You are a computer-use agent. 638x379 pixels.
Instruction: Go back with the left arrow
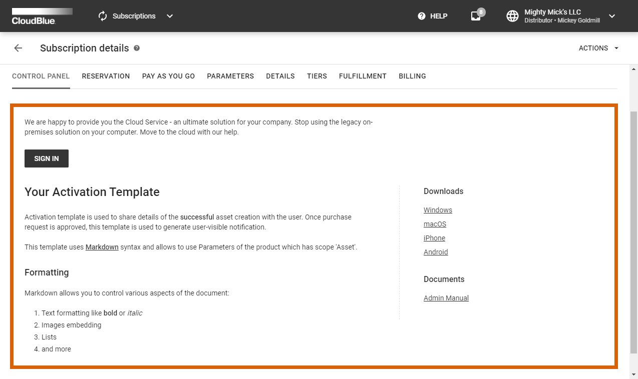pyautogui.click(x=18, y=48)
